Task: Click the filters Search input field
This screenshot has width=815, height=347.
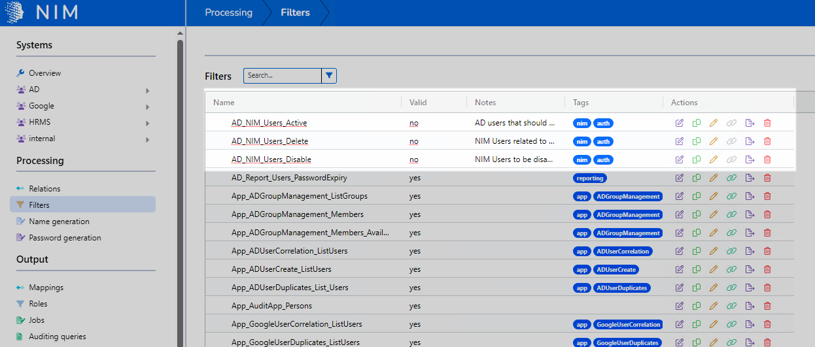Action: coord(283,76)
